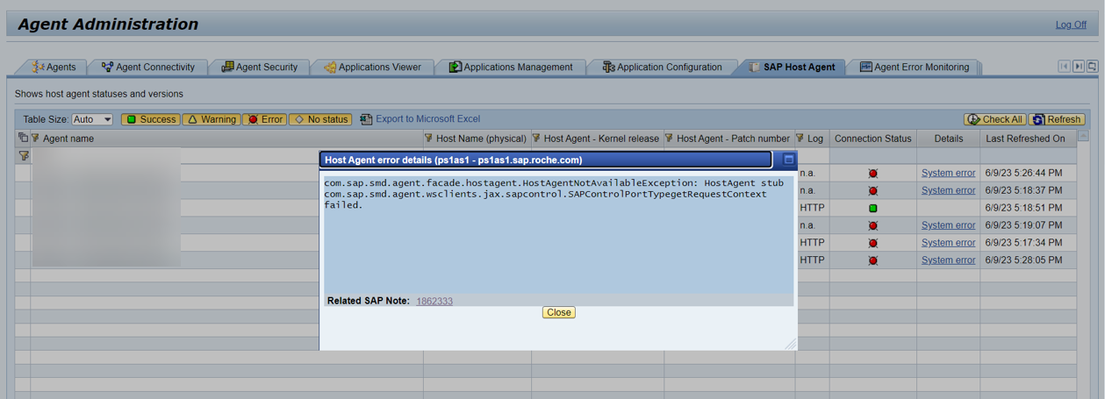Go to Applications Viewer tab
Screen dimensions: 1105x399
(x=372, y=67)
